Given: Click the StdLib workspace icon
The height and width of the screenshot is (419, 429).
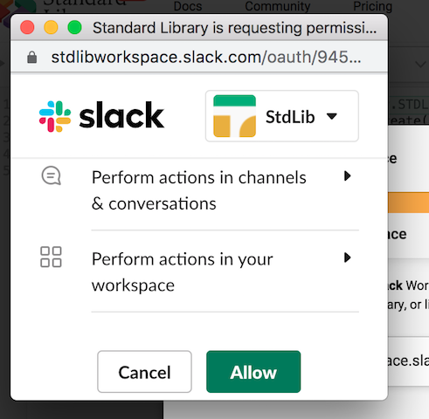Looking at the screenshot, I should [234, 116].
